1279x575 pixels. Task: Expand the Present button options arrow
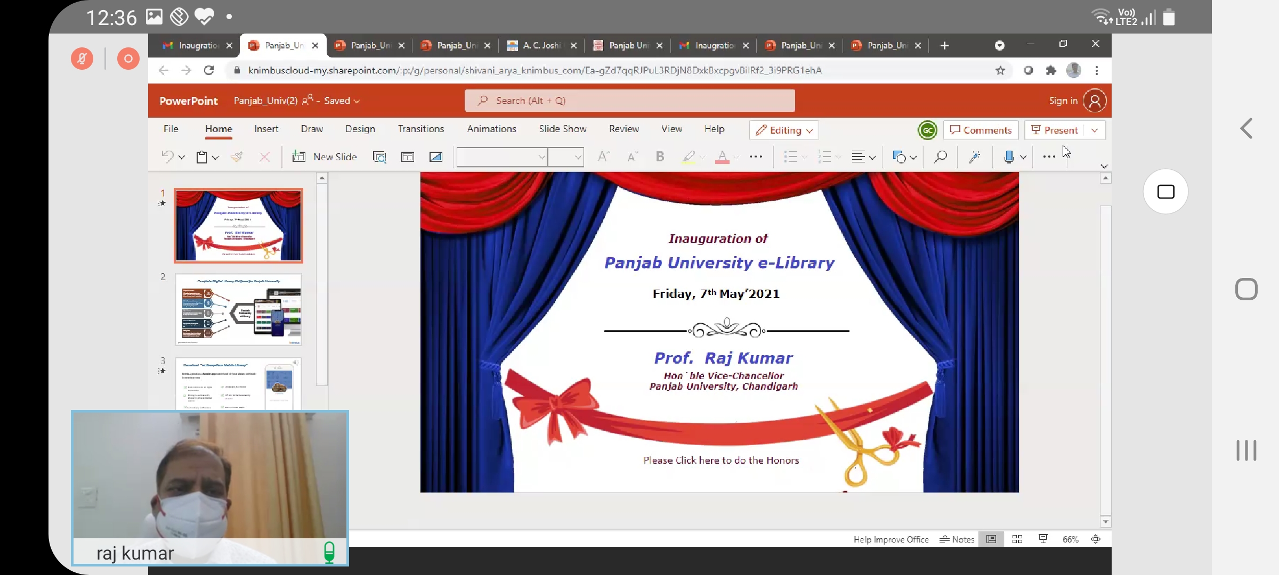1095,130
